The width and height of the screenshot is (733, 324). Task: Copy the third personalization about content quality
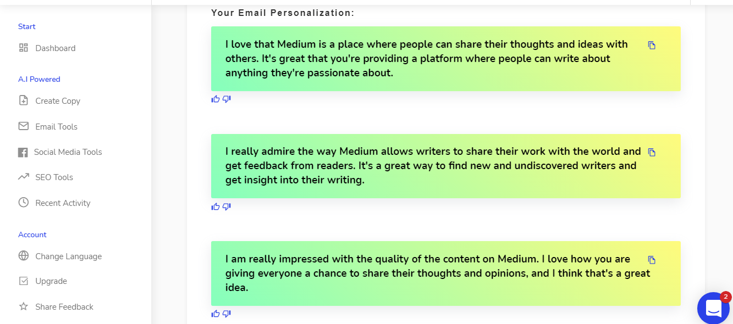coord(652,260)
